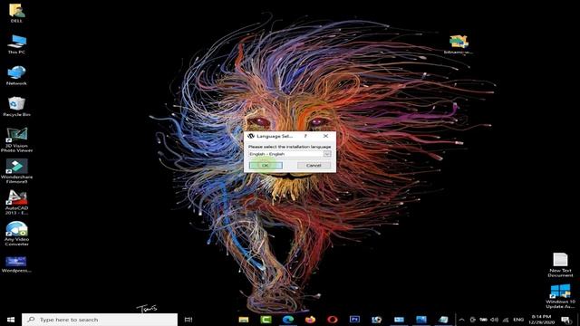Image resolution: width=580 pixels, height=326 pixels.
Task: Select the AutoCAD 2013 shortcut
Action: coord(16,202)
